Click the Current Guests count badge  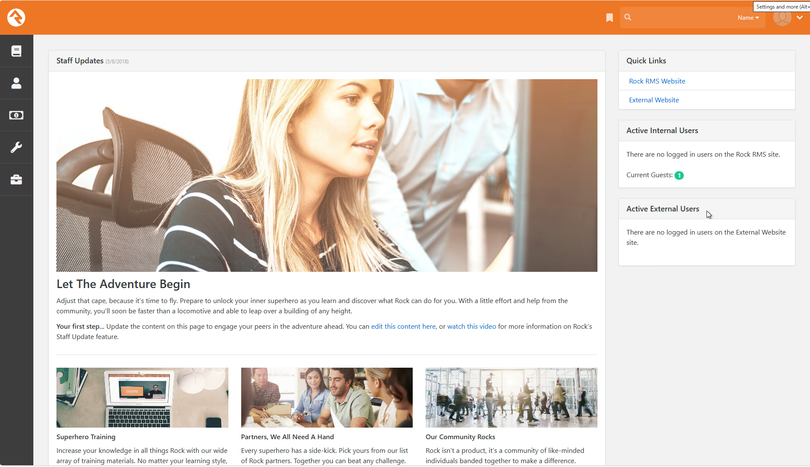(679, 175)
